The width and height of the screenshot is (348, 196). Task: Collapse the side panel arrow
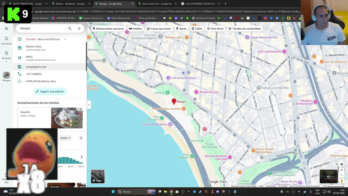(x=89, y=105)
